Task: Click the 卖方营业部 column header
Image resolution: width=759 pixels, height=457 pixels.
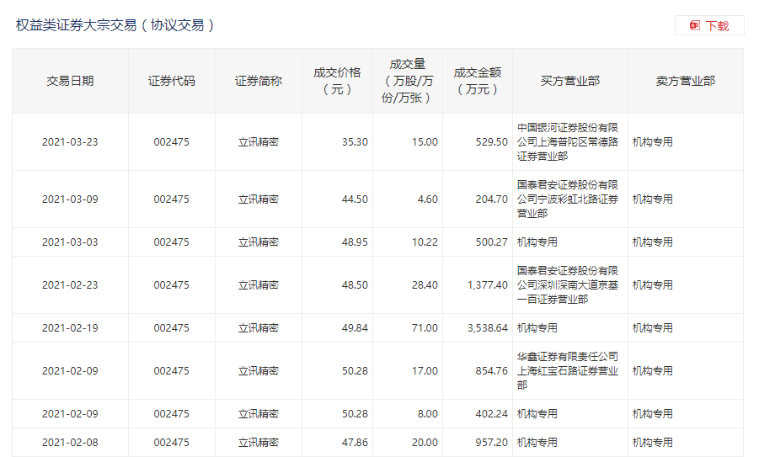Action: coord(686,81)
